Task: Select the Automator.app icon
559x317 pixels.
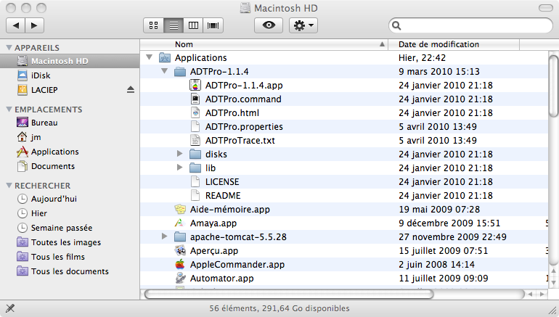Action: coord(180,278)
